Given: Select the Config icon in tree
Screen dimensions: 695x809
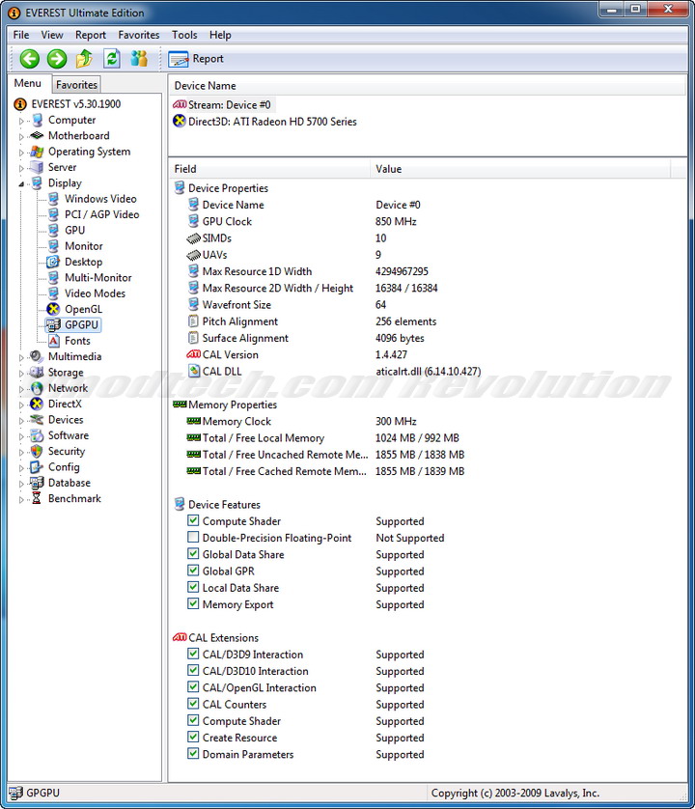Looking at the screenshot, I should click(x=37, y=467).
